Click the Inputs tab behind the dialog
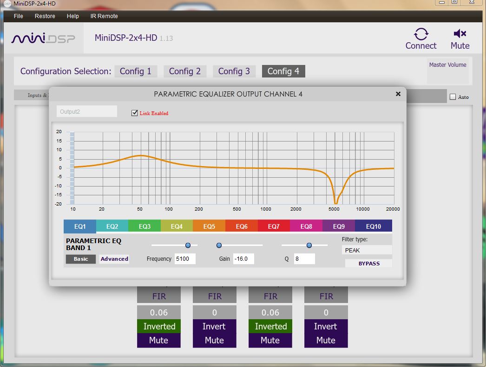This screenshot has height=367, width=486. [32, 95]
